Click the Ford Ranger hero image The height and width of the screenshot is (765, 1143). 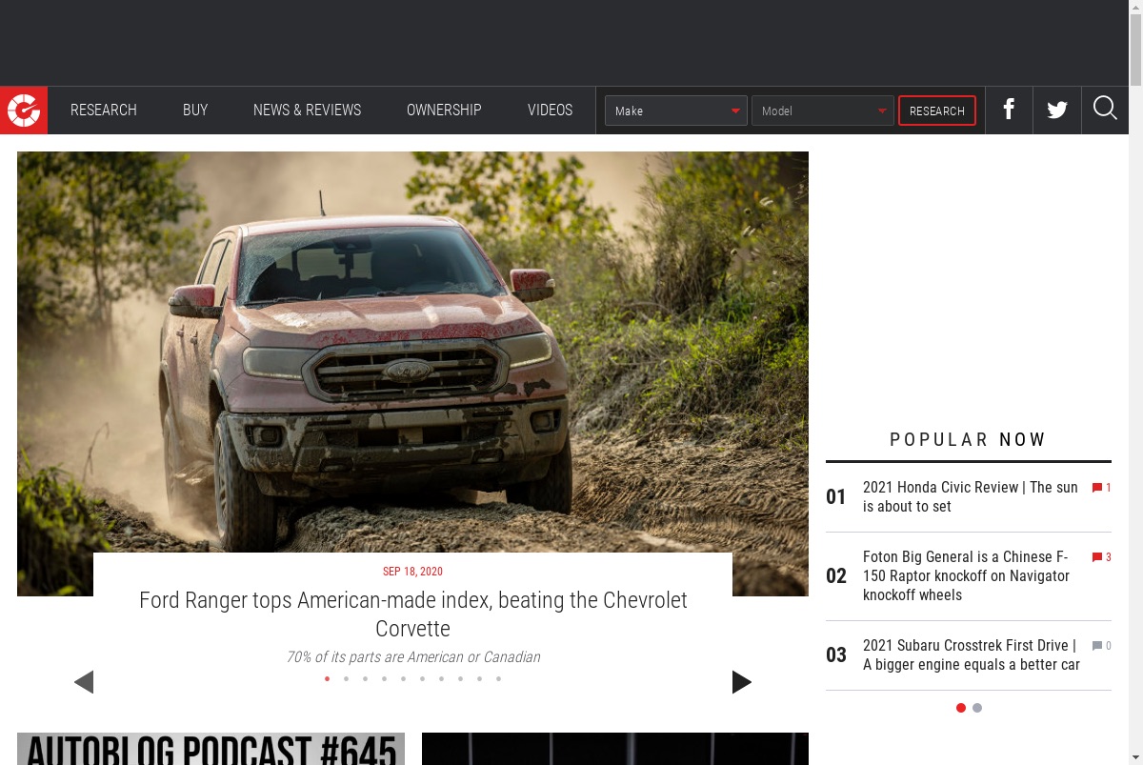(x=412, y=352)
